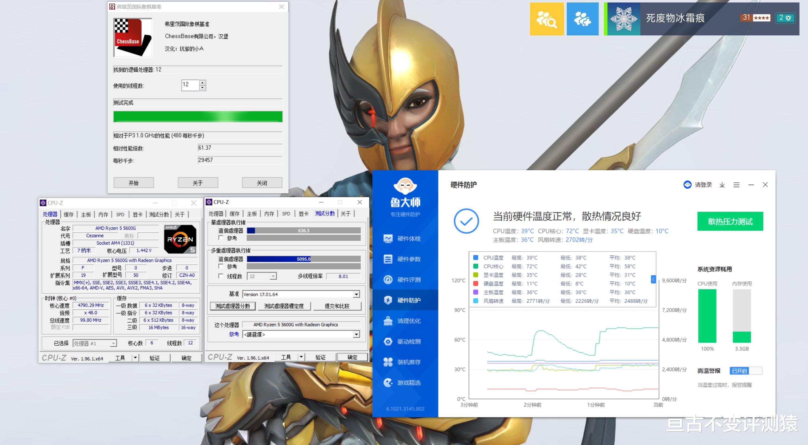Click the multi-thread score bar 5095.0
The width and height of the screenshot is (808, 445).
click(304, 259)
